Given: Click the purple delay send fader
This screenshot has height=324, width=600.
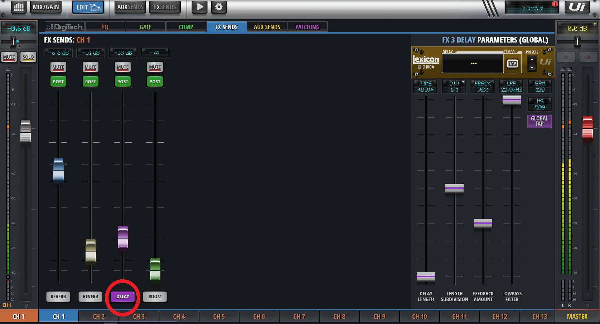Looking at the screenshot, I should tap(123, 237).
